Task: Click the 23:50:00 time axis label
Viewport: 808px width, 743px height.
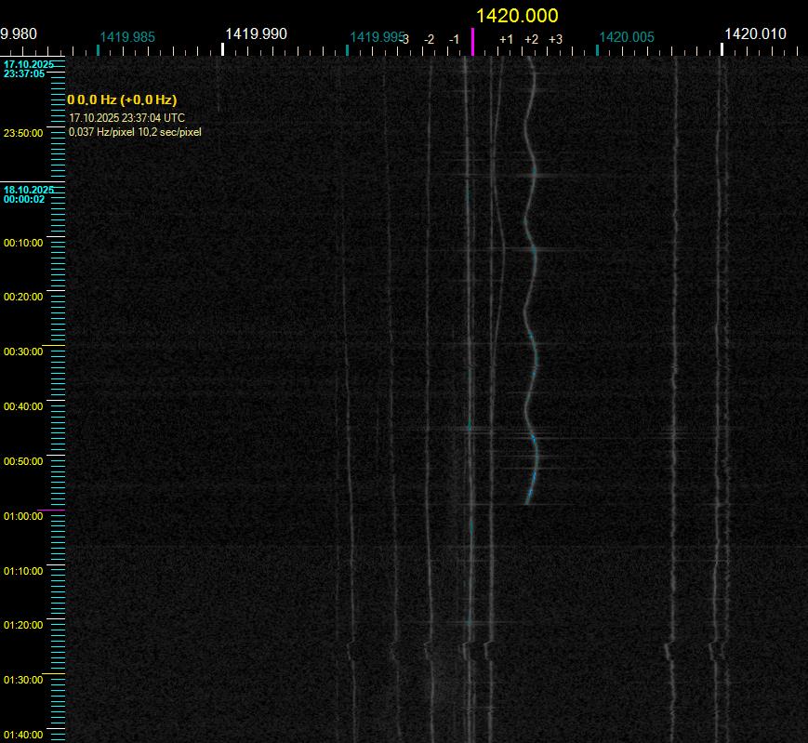Action: click(23, 134)
